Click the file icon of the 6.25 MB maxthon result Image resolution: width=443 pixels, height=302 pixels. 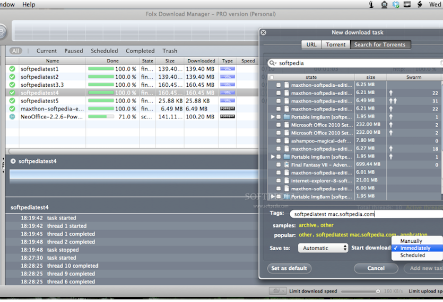point(286,85)
